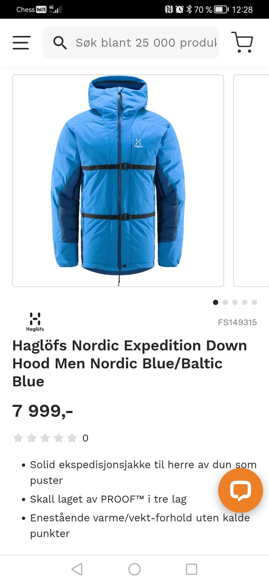This screenshot has width=269, height=584.
Task: Tap the Android back button
Action: pyautogui.click(x=77, y=569)
